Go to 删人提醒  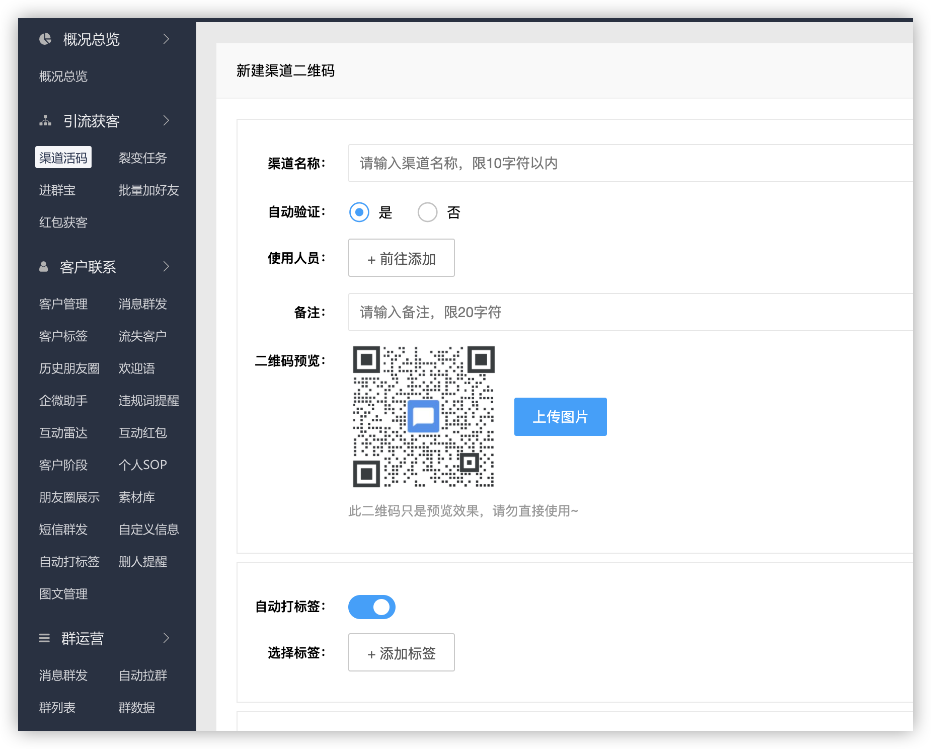143,562
